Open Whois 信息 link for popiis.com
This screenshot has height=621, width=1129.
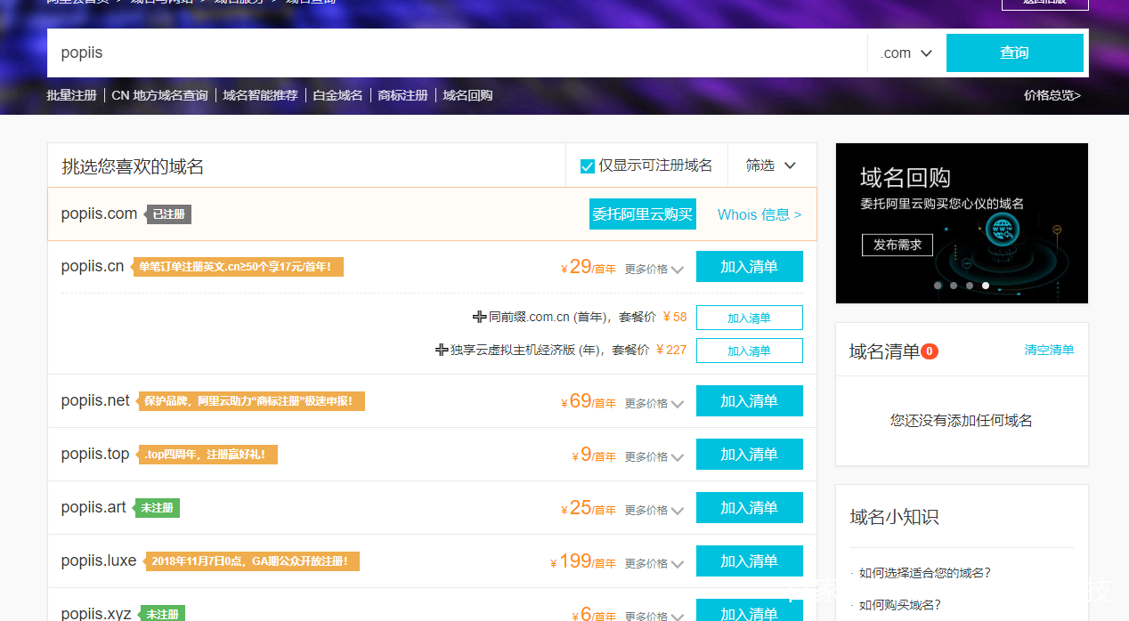(x=759, y=214)
